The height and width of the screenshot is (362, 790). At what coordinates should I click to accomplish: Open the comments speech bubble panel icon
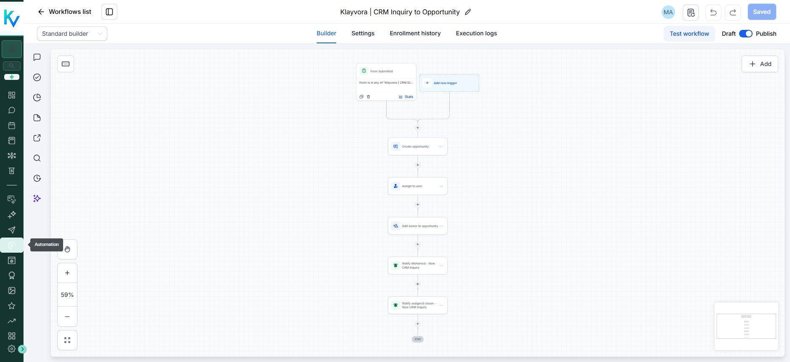pos(37,57)
